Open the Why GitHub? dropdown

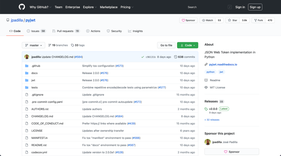[41, 7]
